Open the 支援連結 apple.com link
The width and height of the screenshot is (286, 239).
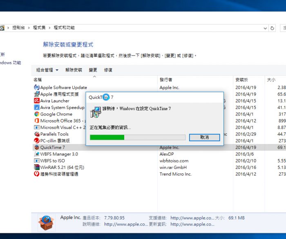coord(192,218)
